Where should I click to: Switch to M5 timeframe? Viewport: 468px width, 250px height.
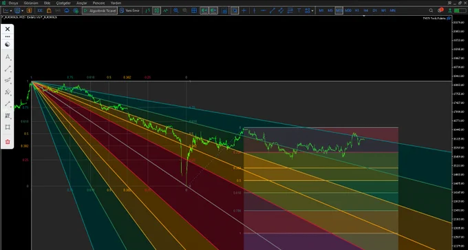[x=330, y=10]
